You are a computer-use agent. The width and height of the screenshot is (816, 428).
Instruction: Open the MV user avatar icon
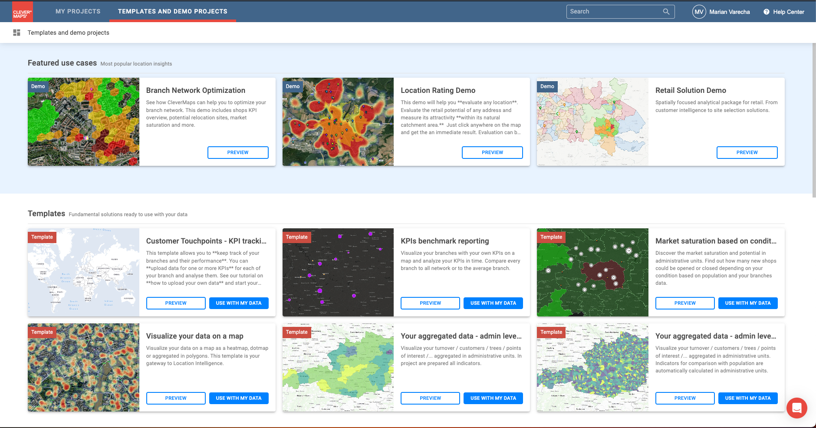click(699, 12)
